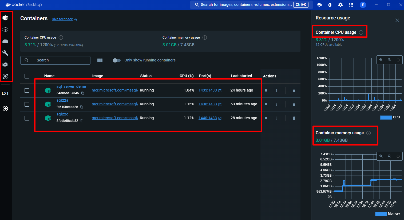Sort containers by CPU (%) column
404x220 pixels.
click(x=187, y=76)
